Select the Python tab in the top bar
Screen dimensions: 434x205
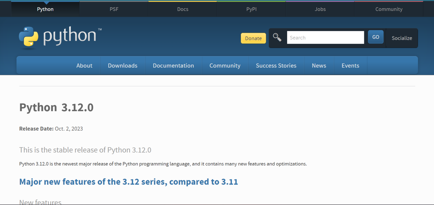click(x=45, y=9)
